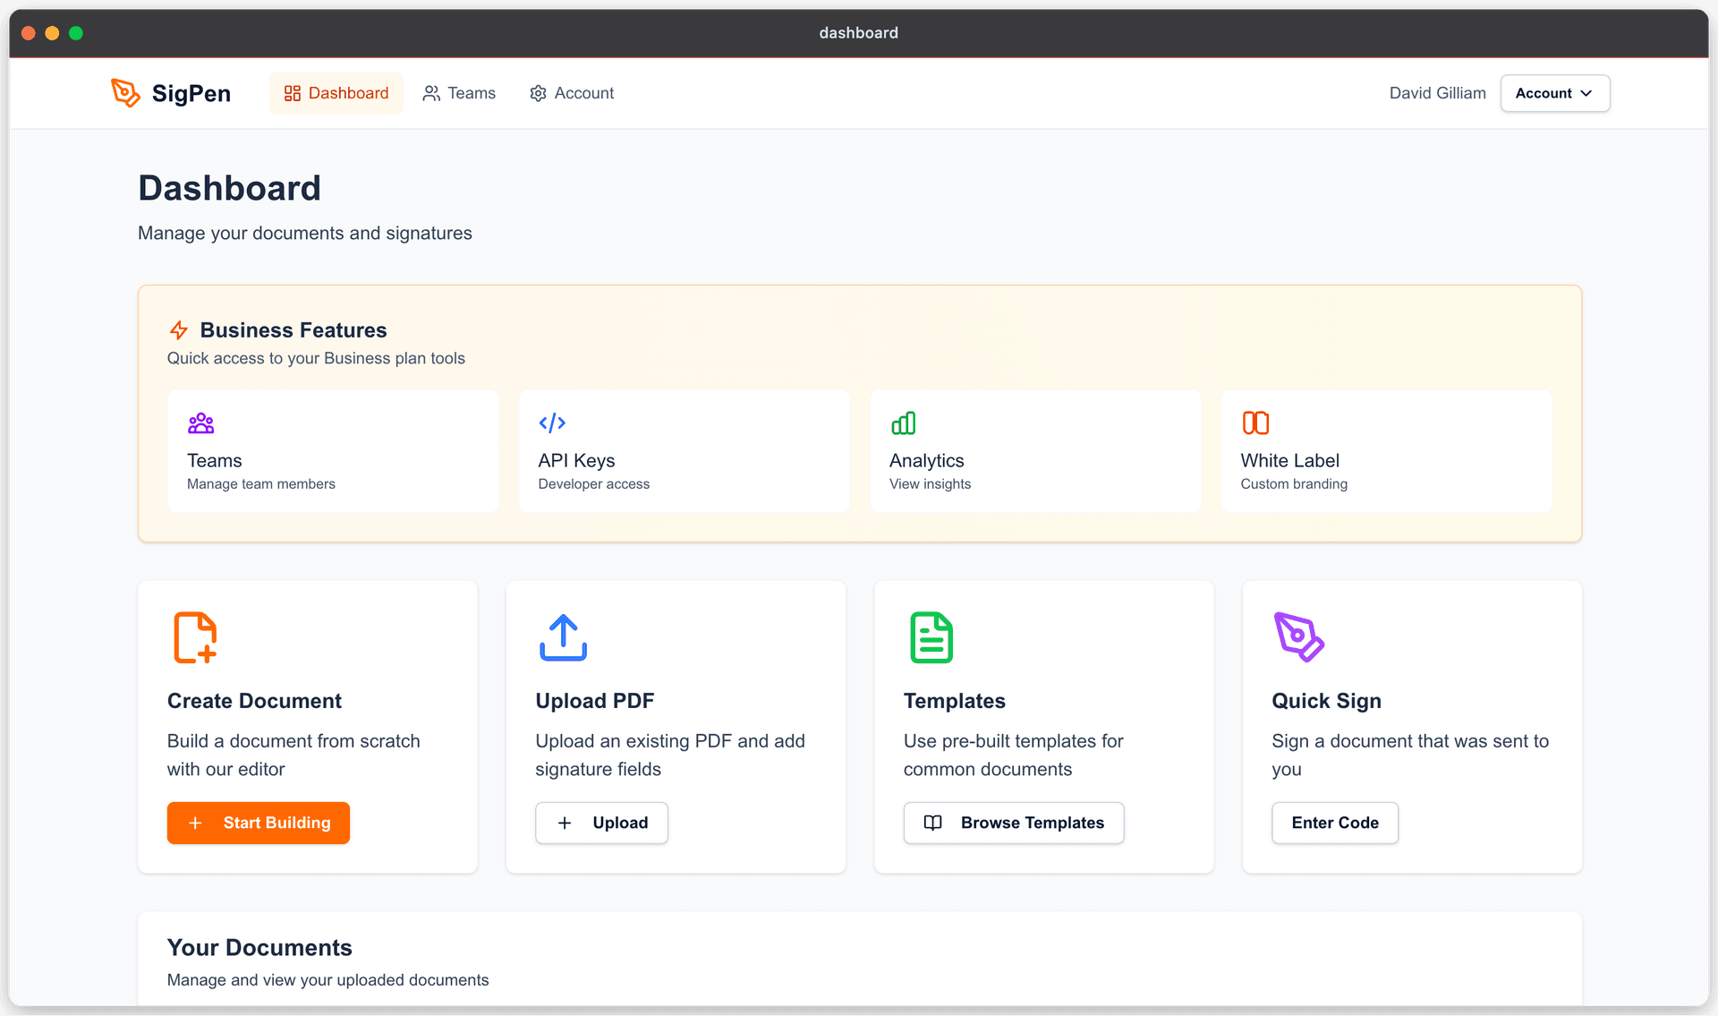This screenshot has width=1718, height=1016.
Task: Open Analytics via the bar chart icon
Action: (x=903, y=423)
